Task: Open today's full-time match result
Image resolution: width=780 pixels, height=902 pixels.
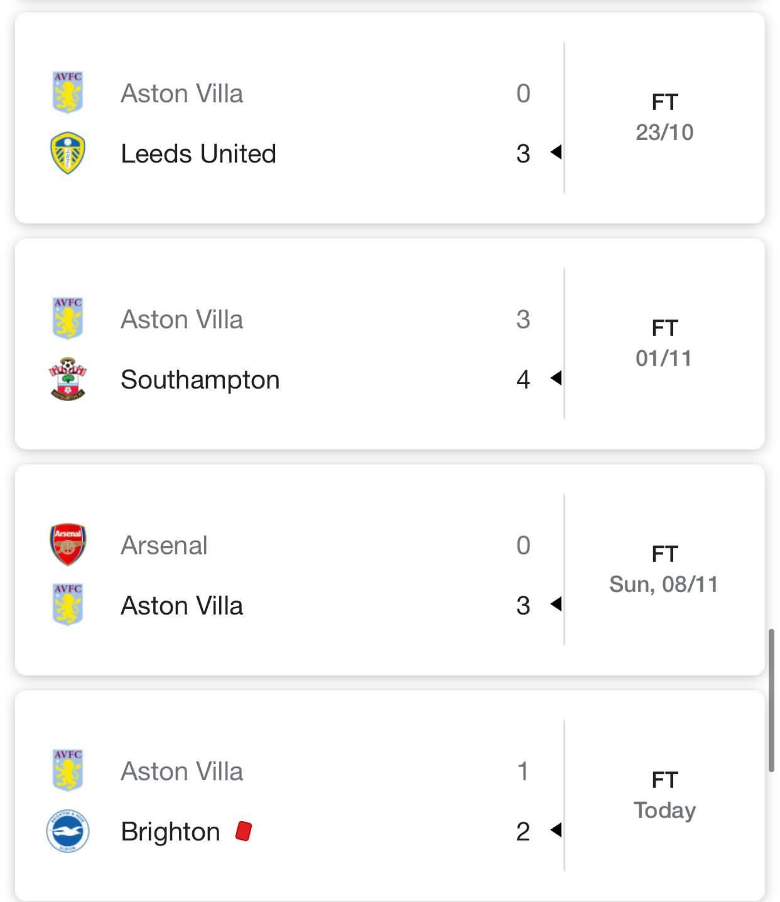Action: [664, 795]
